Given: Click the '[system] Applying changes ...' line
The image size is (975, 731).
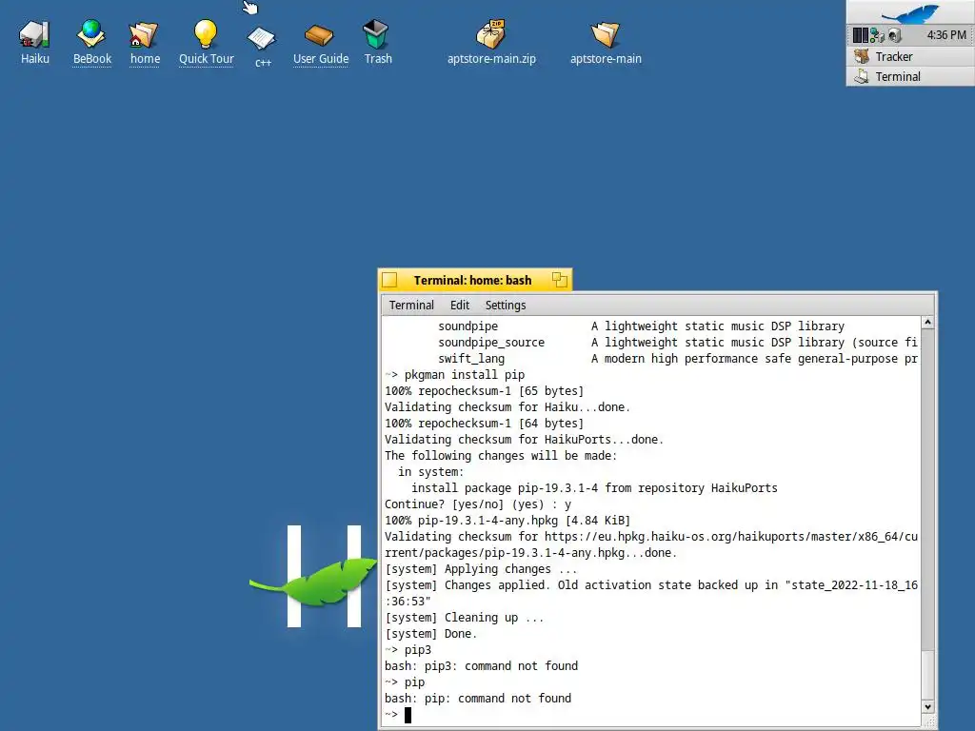Looking at the screenshot, I should coord(481,569).
